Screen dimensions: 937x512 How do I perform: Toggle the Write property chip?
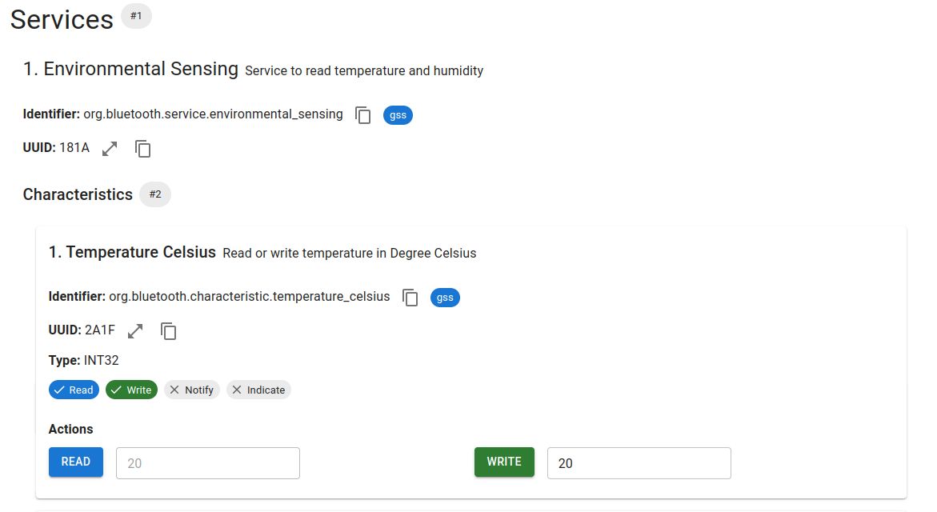pyautogui.click(x=131, y=390)
